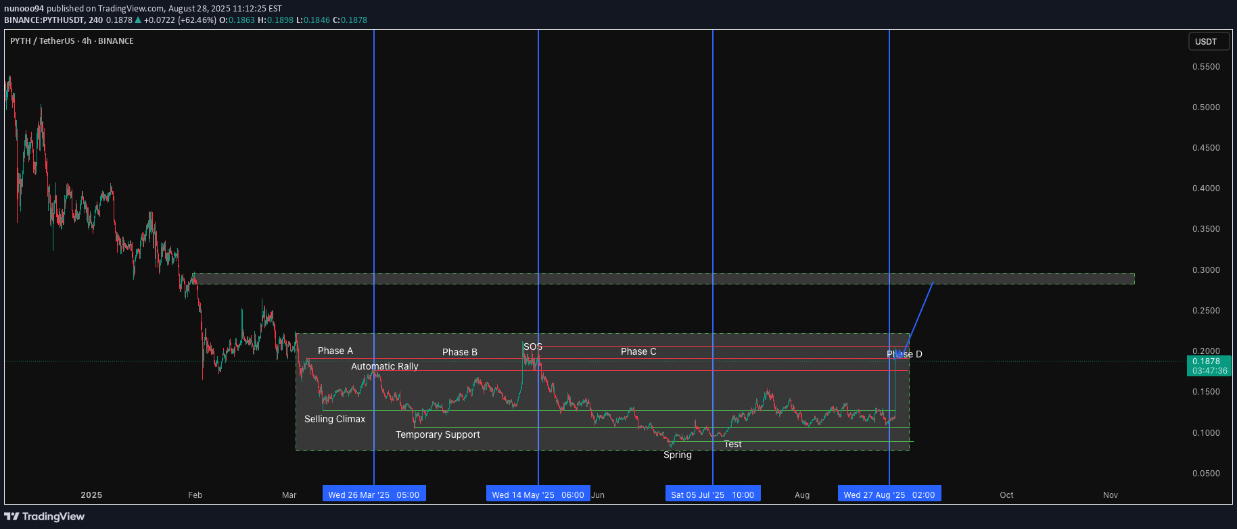Select the Wed 27 Aug '25 02:00 date label
This screenshot has width=1237, height=529.
click(889, 495)
